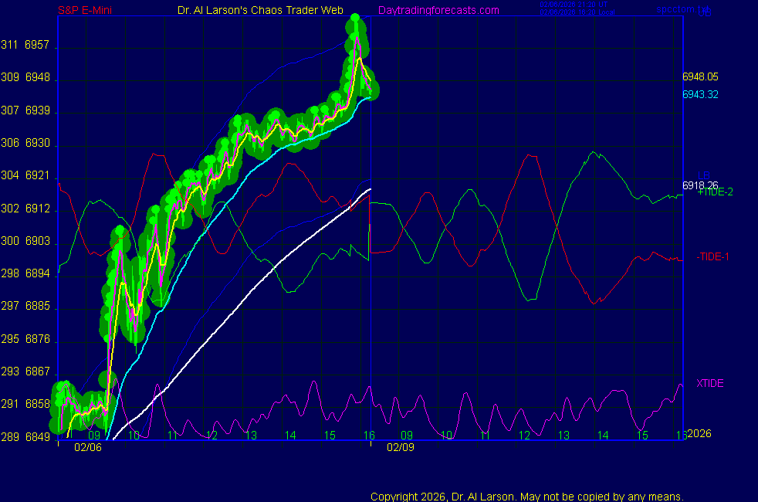The height and width of the screenshot is (502, 758).
Task: Click the 6903 price axis label
Action: tap(37, 242)
